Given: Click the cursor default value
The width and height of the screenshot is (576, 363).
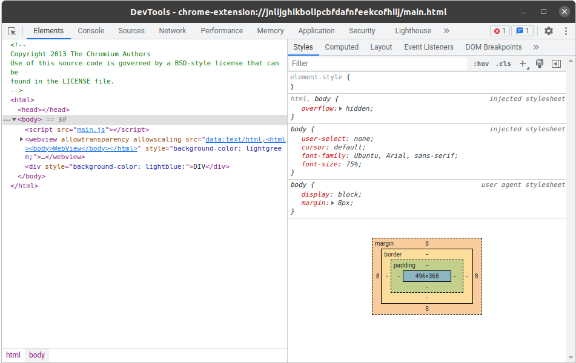Looking at the screenshot, I should pos(348,147).
